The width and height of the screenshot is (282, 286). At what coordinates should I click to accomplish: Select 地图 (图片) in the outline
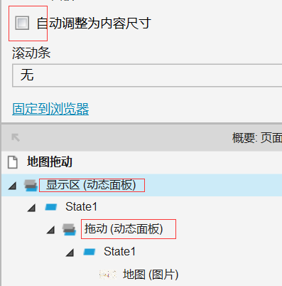(x=151, y=275)
